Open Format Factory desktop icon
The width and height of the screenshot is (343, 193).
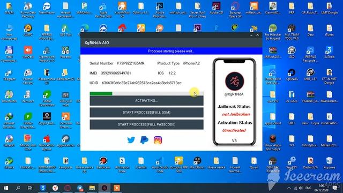coord(28,76)
